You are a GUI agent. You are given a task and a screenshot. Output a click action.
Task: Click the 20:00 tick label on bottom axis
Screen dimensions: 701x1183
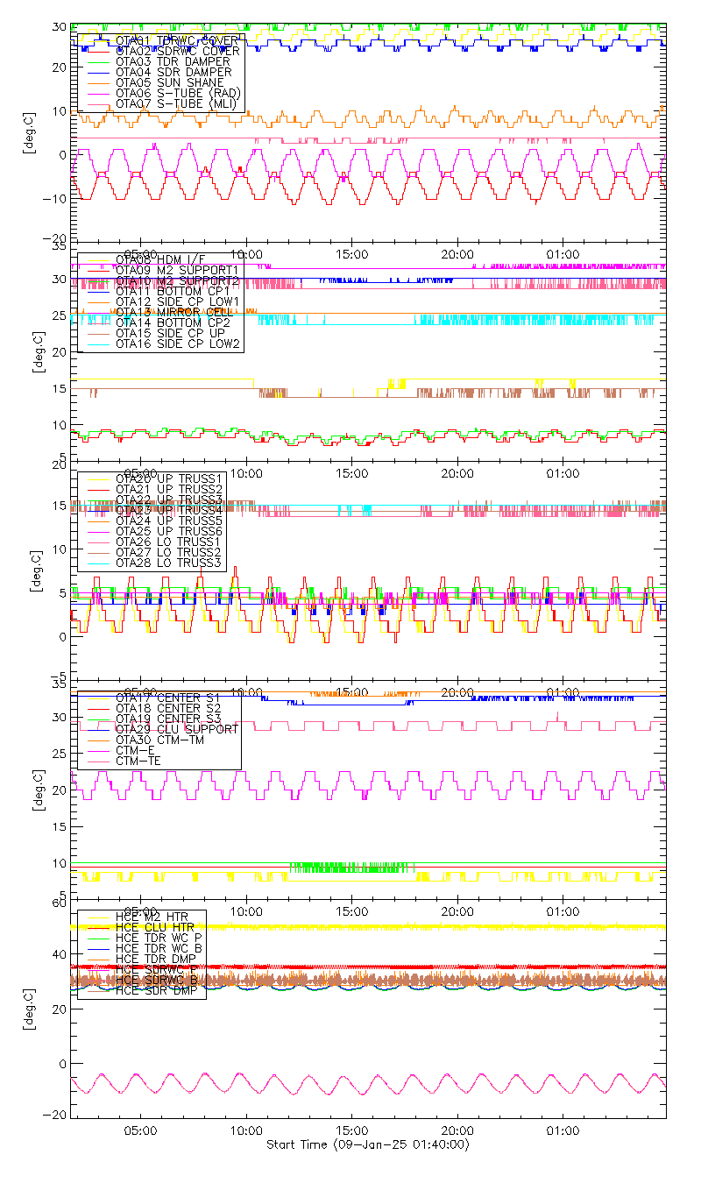(x=457, y=1131)
